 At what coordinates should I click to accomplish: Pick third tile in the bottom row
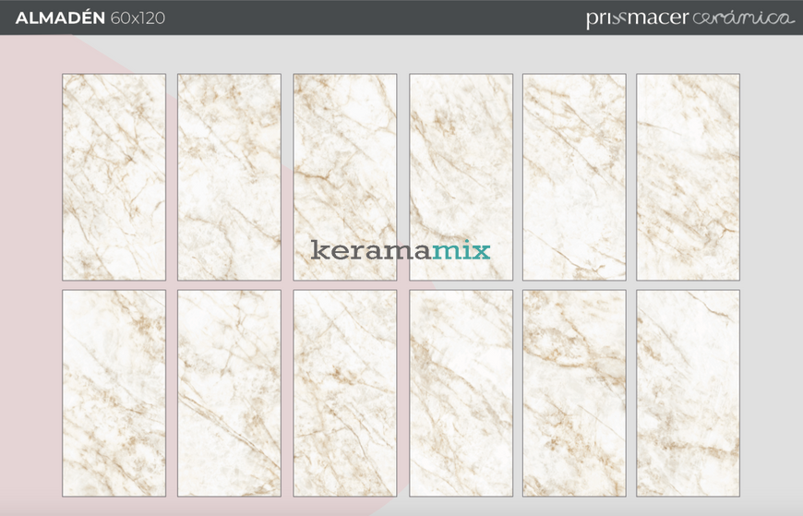[345, 393]
